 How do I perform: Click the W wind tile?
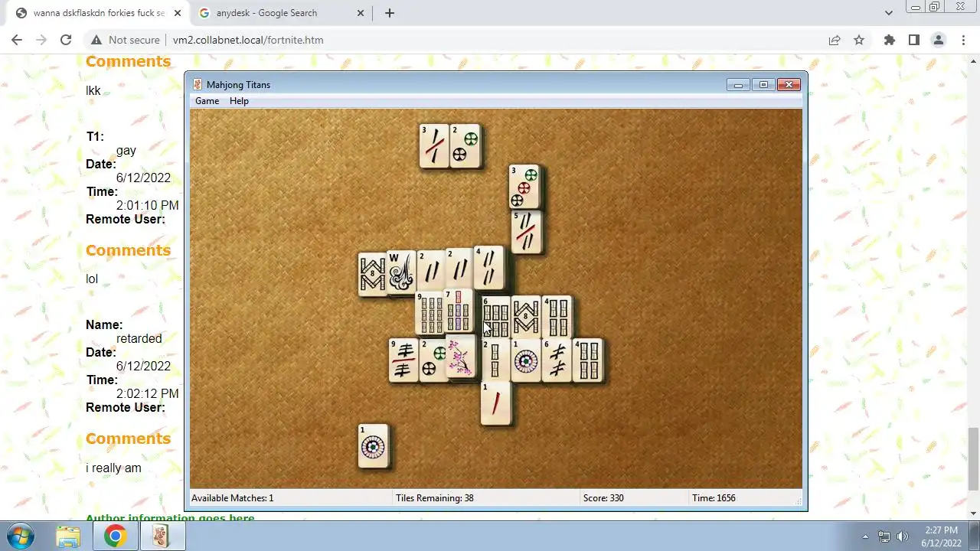click(400, 271)
